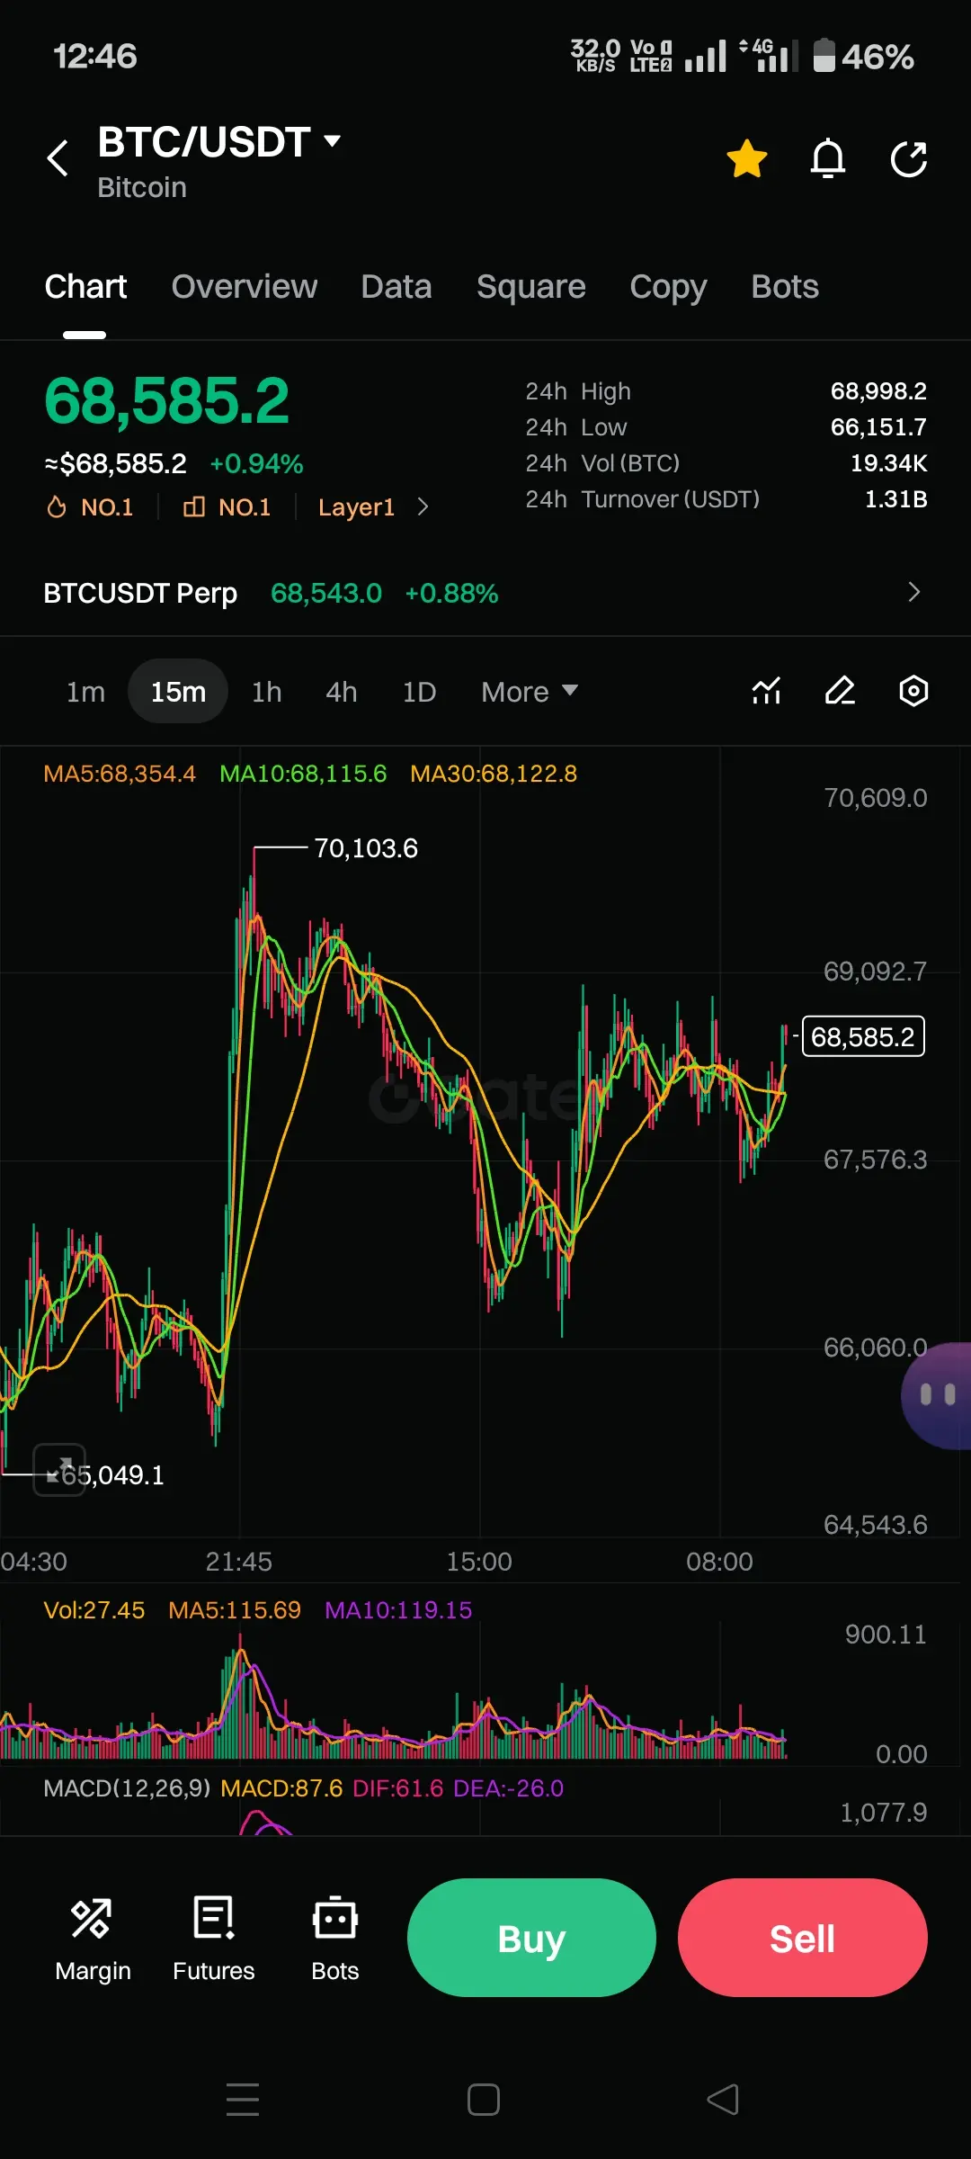Tap the red Sell button
Screen dimensions: 971x2159
[802, 1938]
